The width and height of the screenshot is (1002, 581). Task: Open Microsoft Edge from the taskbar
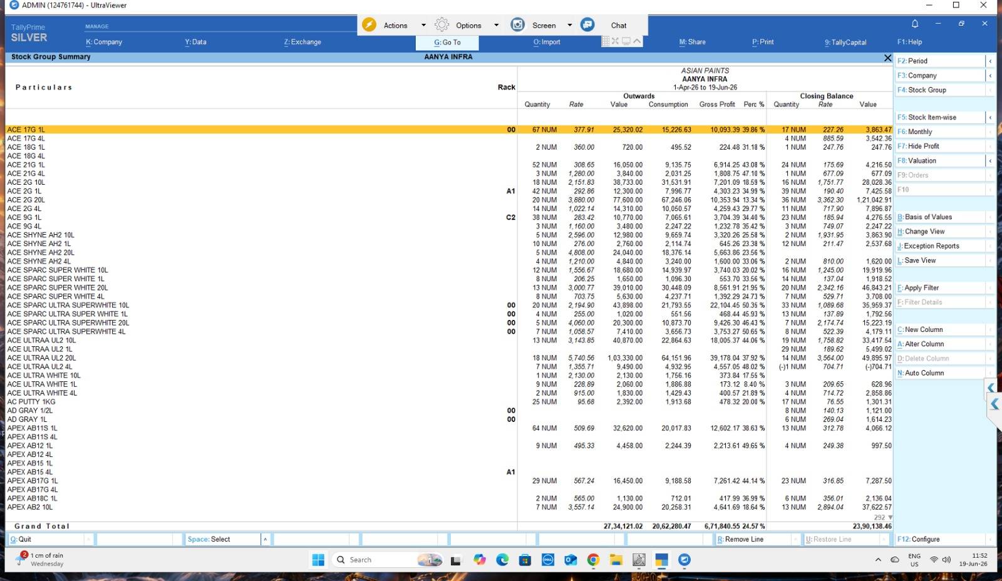pos(502,560)
